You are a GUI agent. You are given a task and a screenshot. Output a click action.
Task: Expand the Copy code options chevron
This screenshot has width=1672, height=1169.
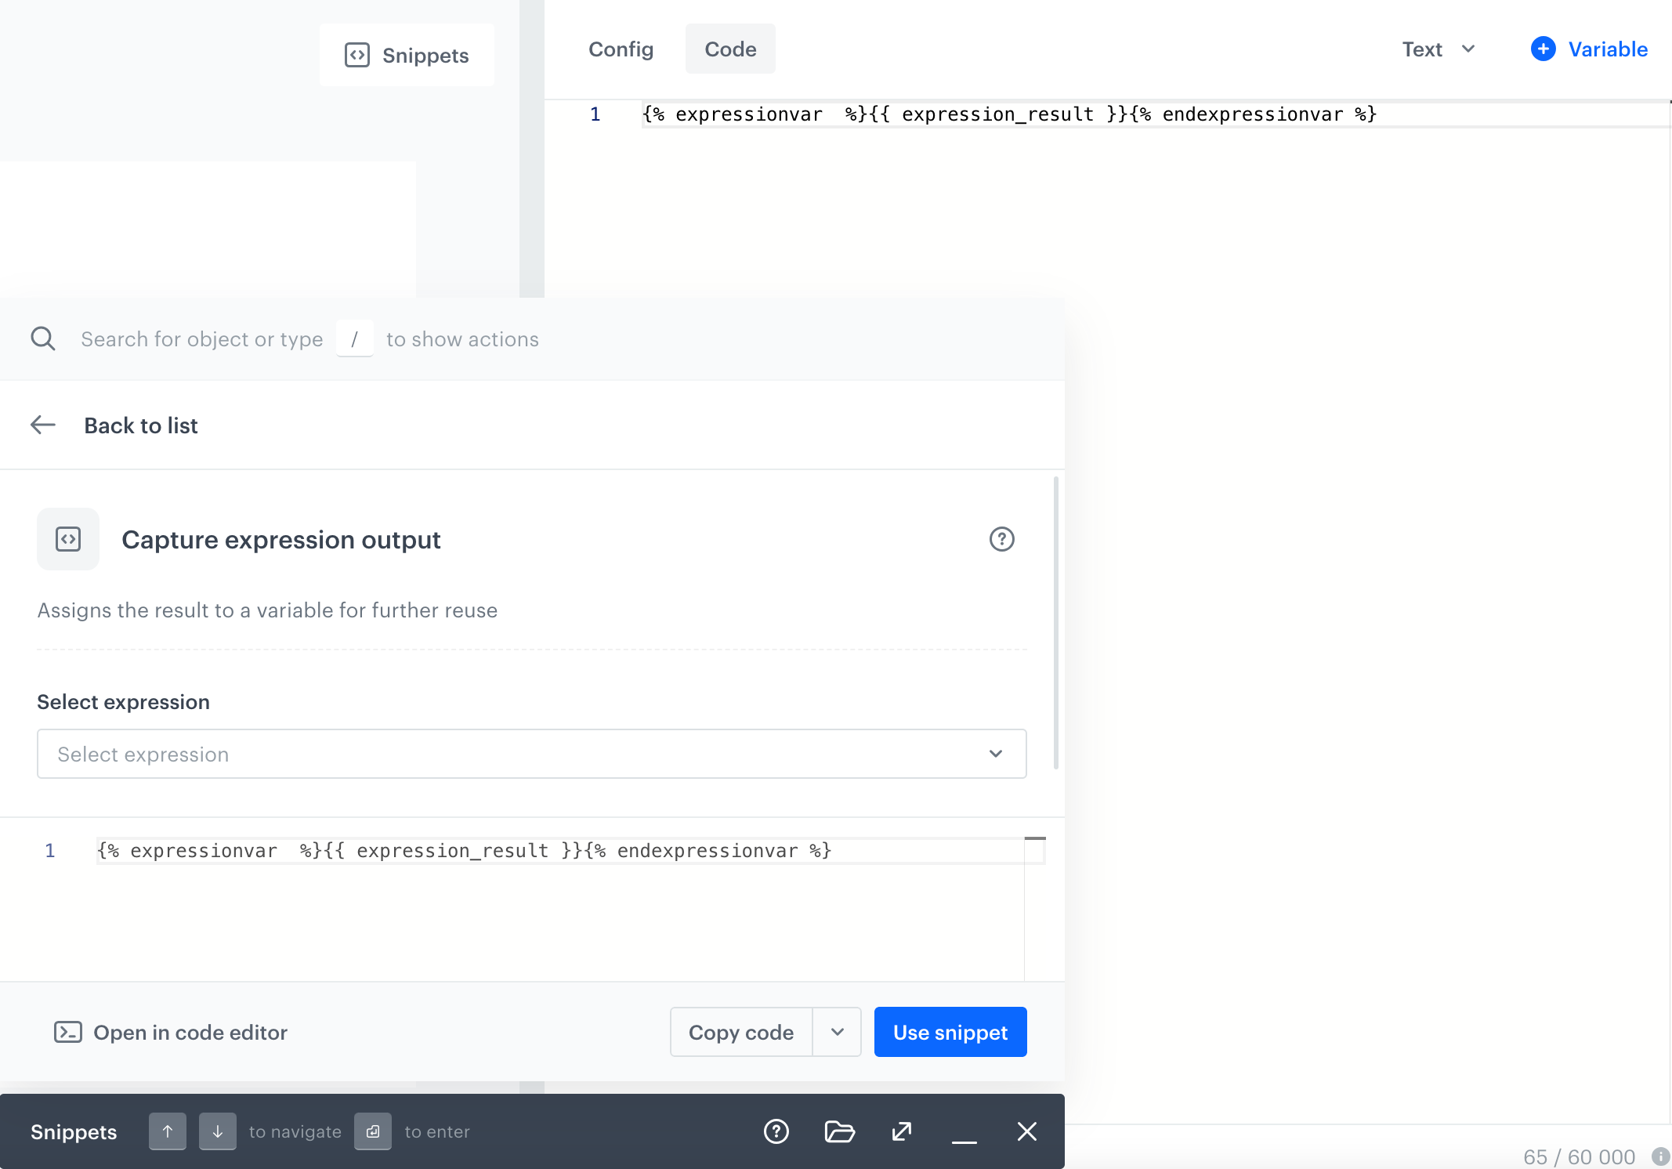837,1032
